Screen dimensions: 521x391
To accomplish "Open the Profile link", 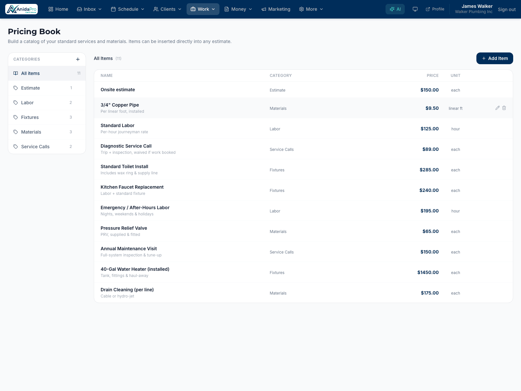I will tap(435, 9).
